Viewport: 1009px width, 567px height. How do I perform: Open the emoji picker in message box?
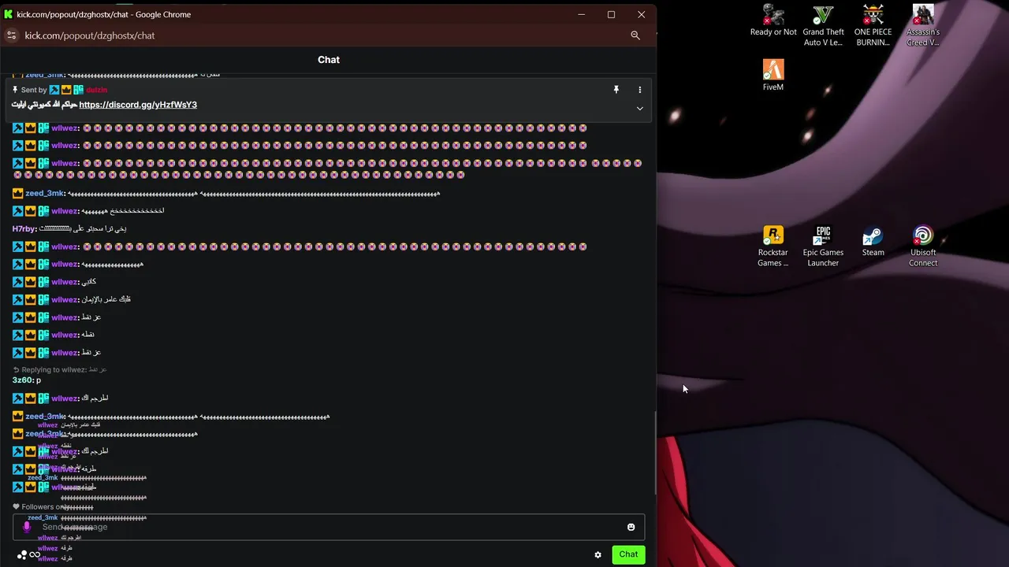click(631, 527)
